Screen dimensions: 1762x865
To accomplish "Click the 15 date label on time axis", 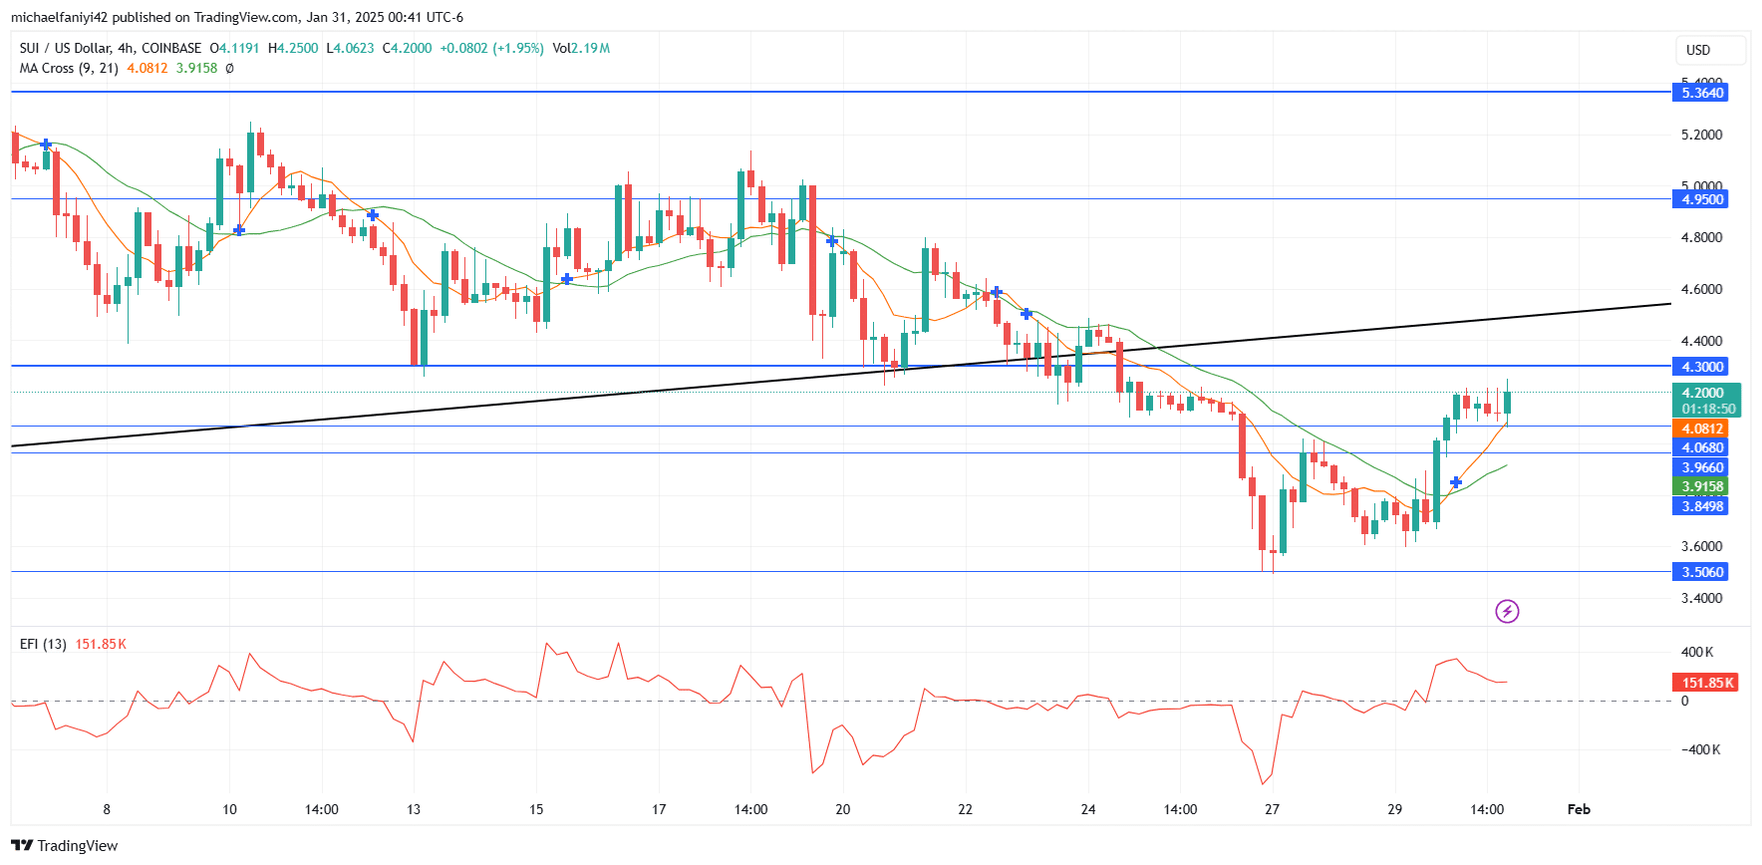I will (536, 809).
